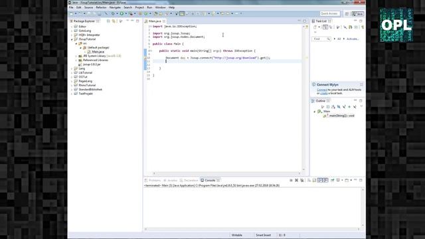
Task: Collapse the JSoupTutorial project node
Action: (72, 39)
